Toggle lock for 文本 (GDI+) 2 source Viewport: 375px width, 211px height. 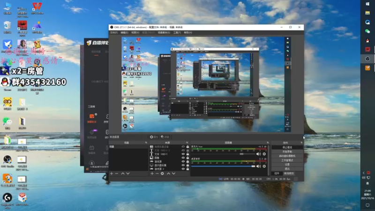click(188, 150)
